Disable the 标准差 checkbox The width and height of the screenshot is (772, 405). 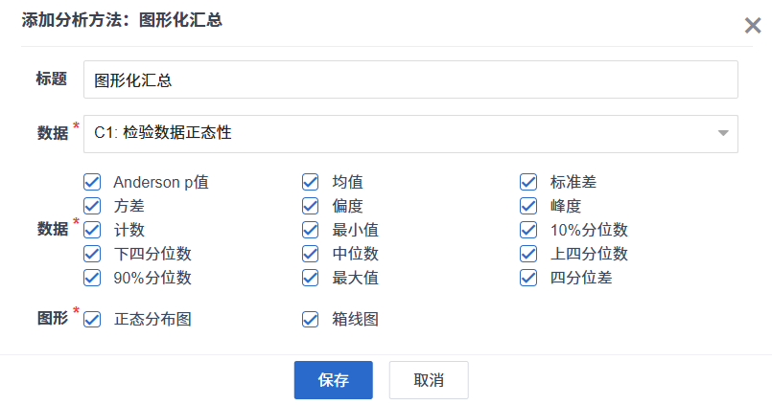(528, 182)
